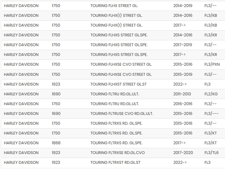The width and height of the screenshot is (225, 169).
Task: Click the FL3/PXN frame code cell
Action: click(x=212, y=64)
